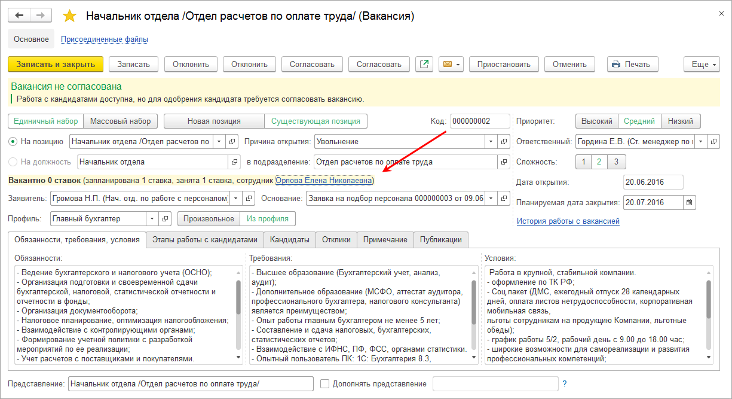This screenshot has width=732, height=399.
Task: Expand the Основание dropdown
Action: coord(491,198)
